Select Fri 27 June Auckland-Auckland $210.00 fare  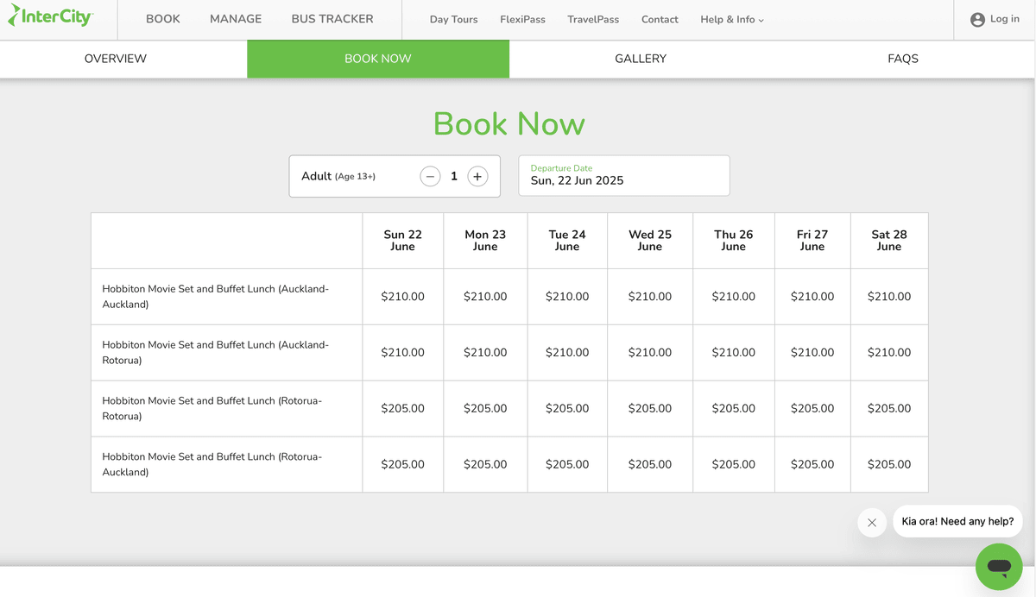[812, 297]
